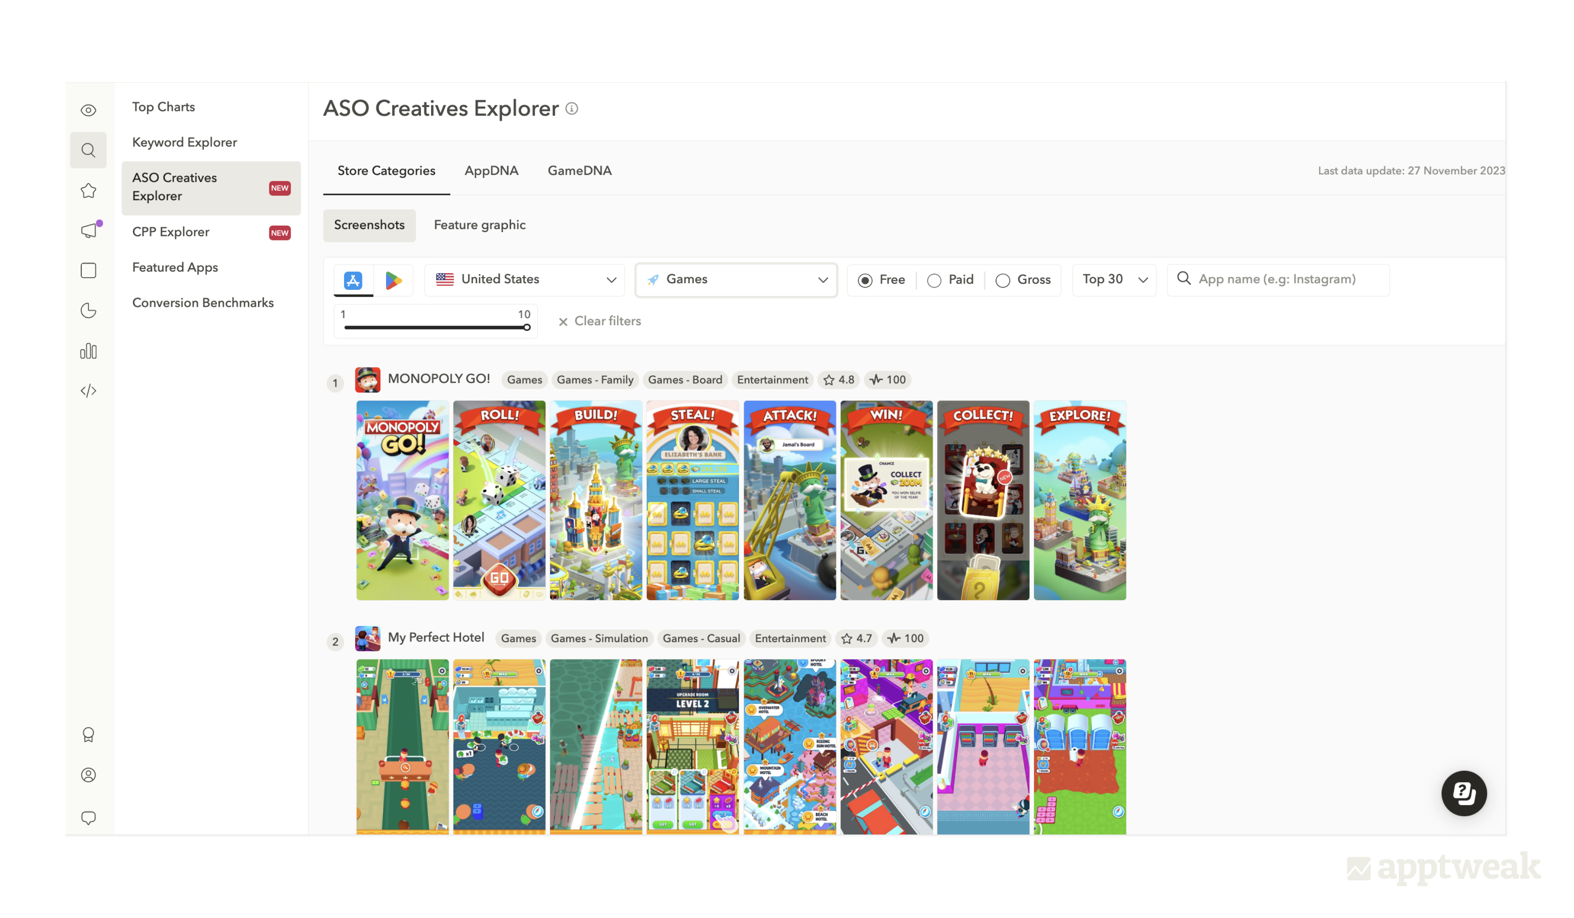Click the star rating 4.8 badge

click(838, 380)
